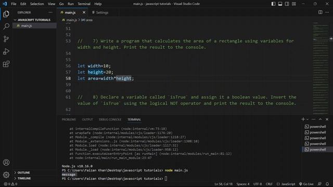Image resolution: width=333 pixels, height=187 pixels.
Task: Open the Manage gear icon
Action: 6,175
